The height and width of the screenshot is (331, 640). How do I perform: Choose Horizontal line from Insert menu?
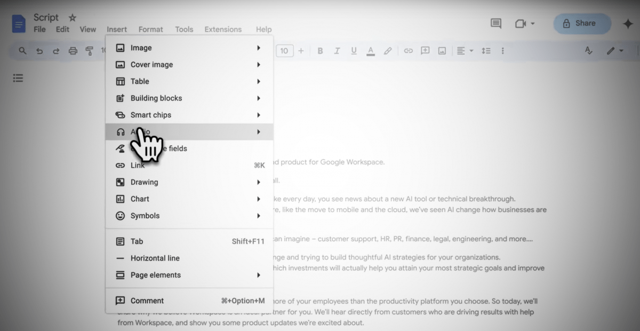point(155,258)
